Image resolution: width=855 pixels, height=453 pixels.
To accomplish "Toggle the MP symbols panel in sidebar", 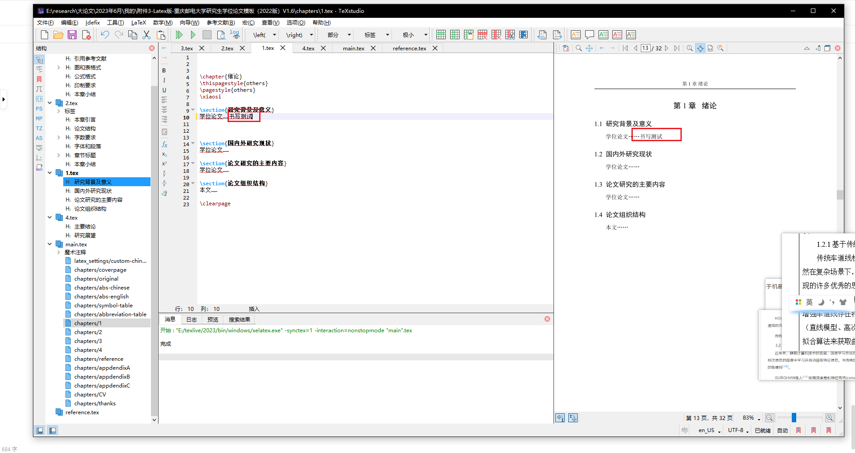I will (x=39, y=118).
